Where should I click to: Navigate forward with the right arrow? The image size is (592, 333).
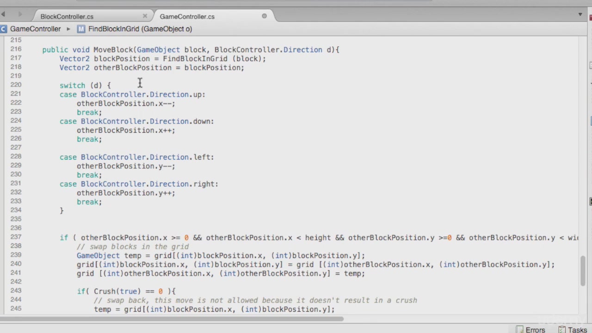20,14
